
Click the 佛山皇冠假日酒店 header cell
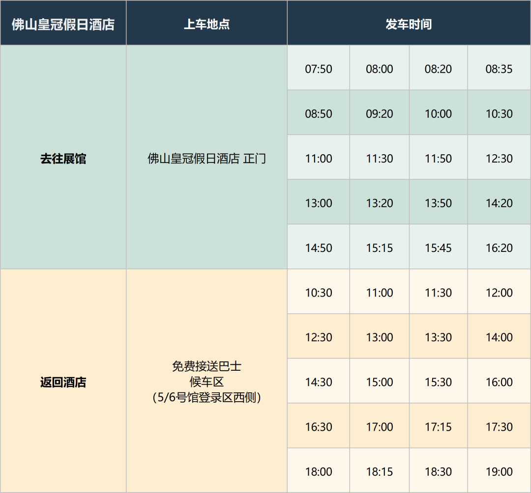63,23
